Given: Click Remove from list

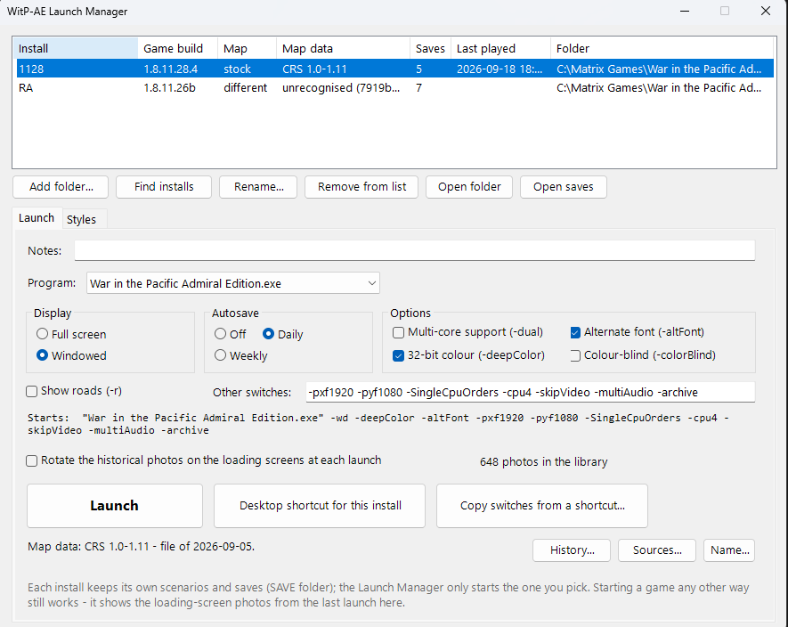Looking at the screenshot, I should [x=362, y=187].
